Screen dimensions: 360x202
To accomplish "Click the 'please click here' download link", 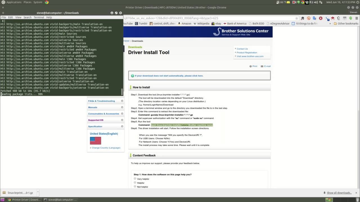I will 194,76.
